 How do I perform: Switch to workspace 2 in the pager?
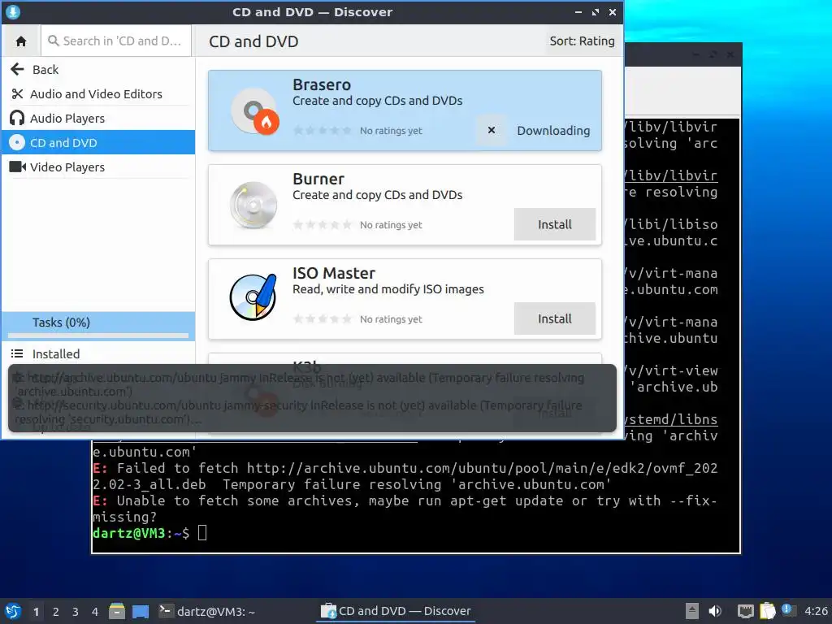(56, 612)
